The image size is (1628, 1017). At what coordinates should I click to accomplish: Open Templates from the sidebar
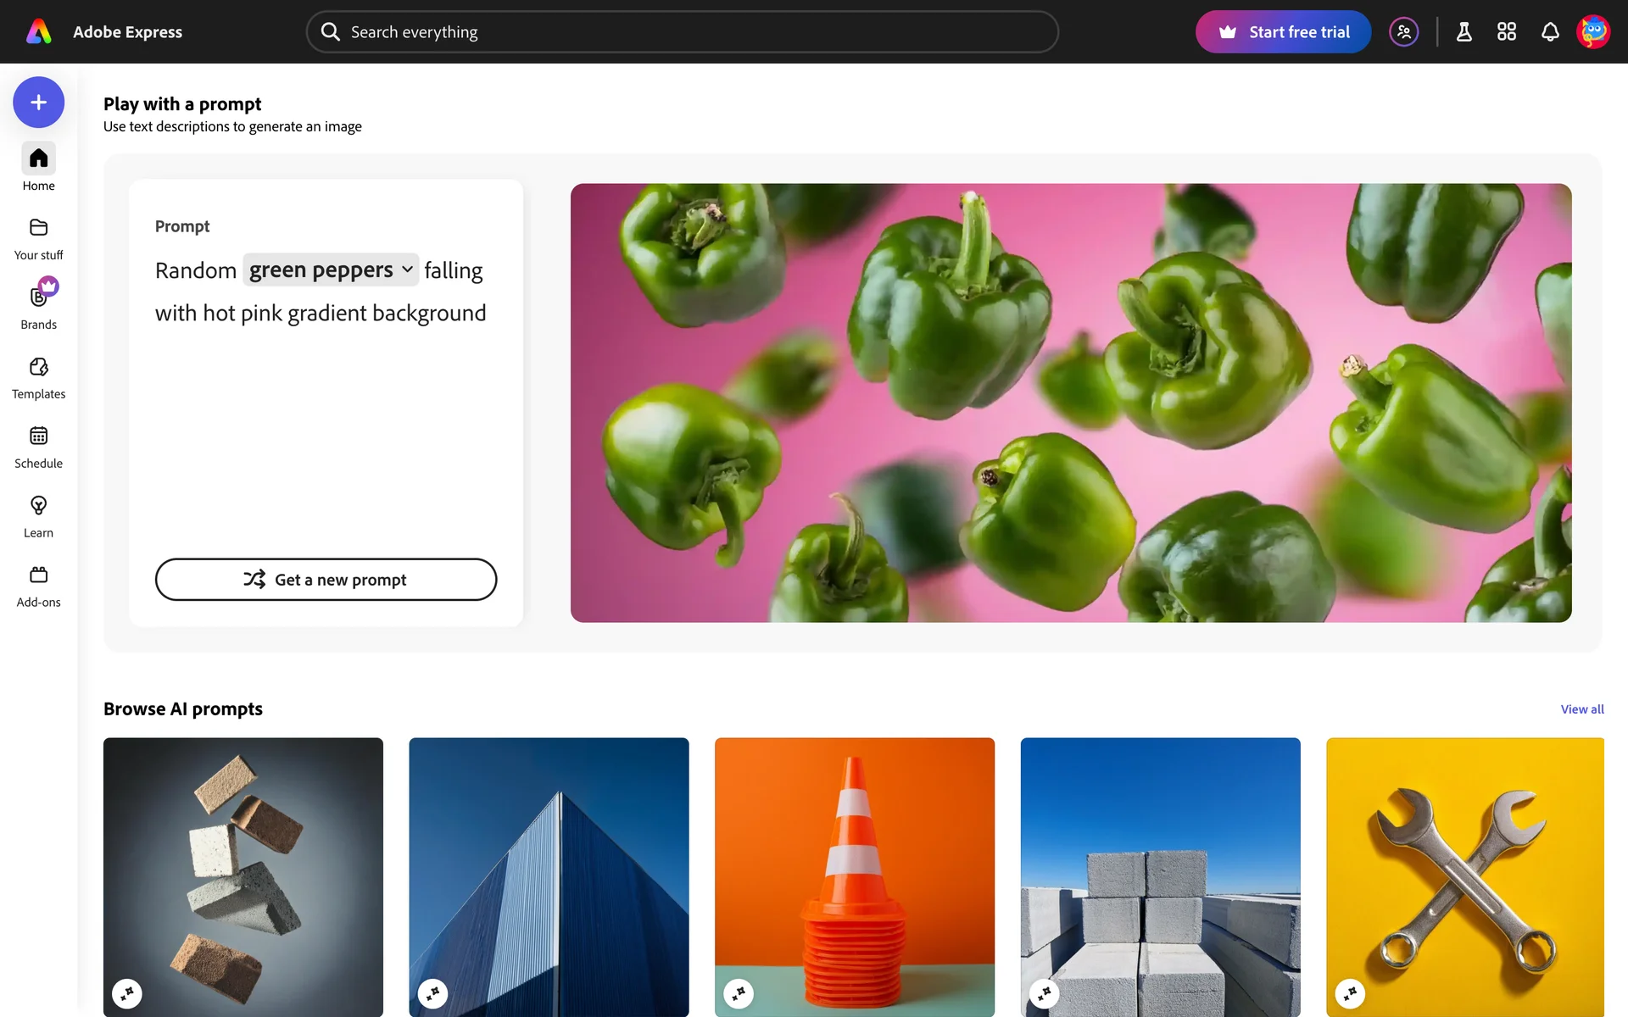pyautogui.click(x=38, y=377)
